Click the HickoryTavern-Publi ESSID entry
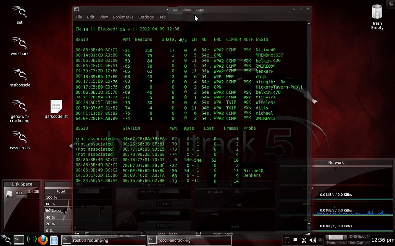 pyautogui.click(x=279, y=87)
